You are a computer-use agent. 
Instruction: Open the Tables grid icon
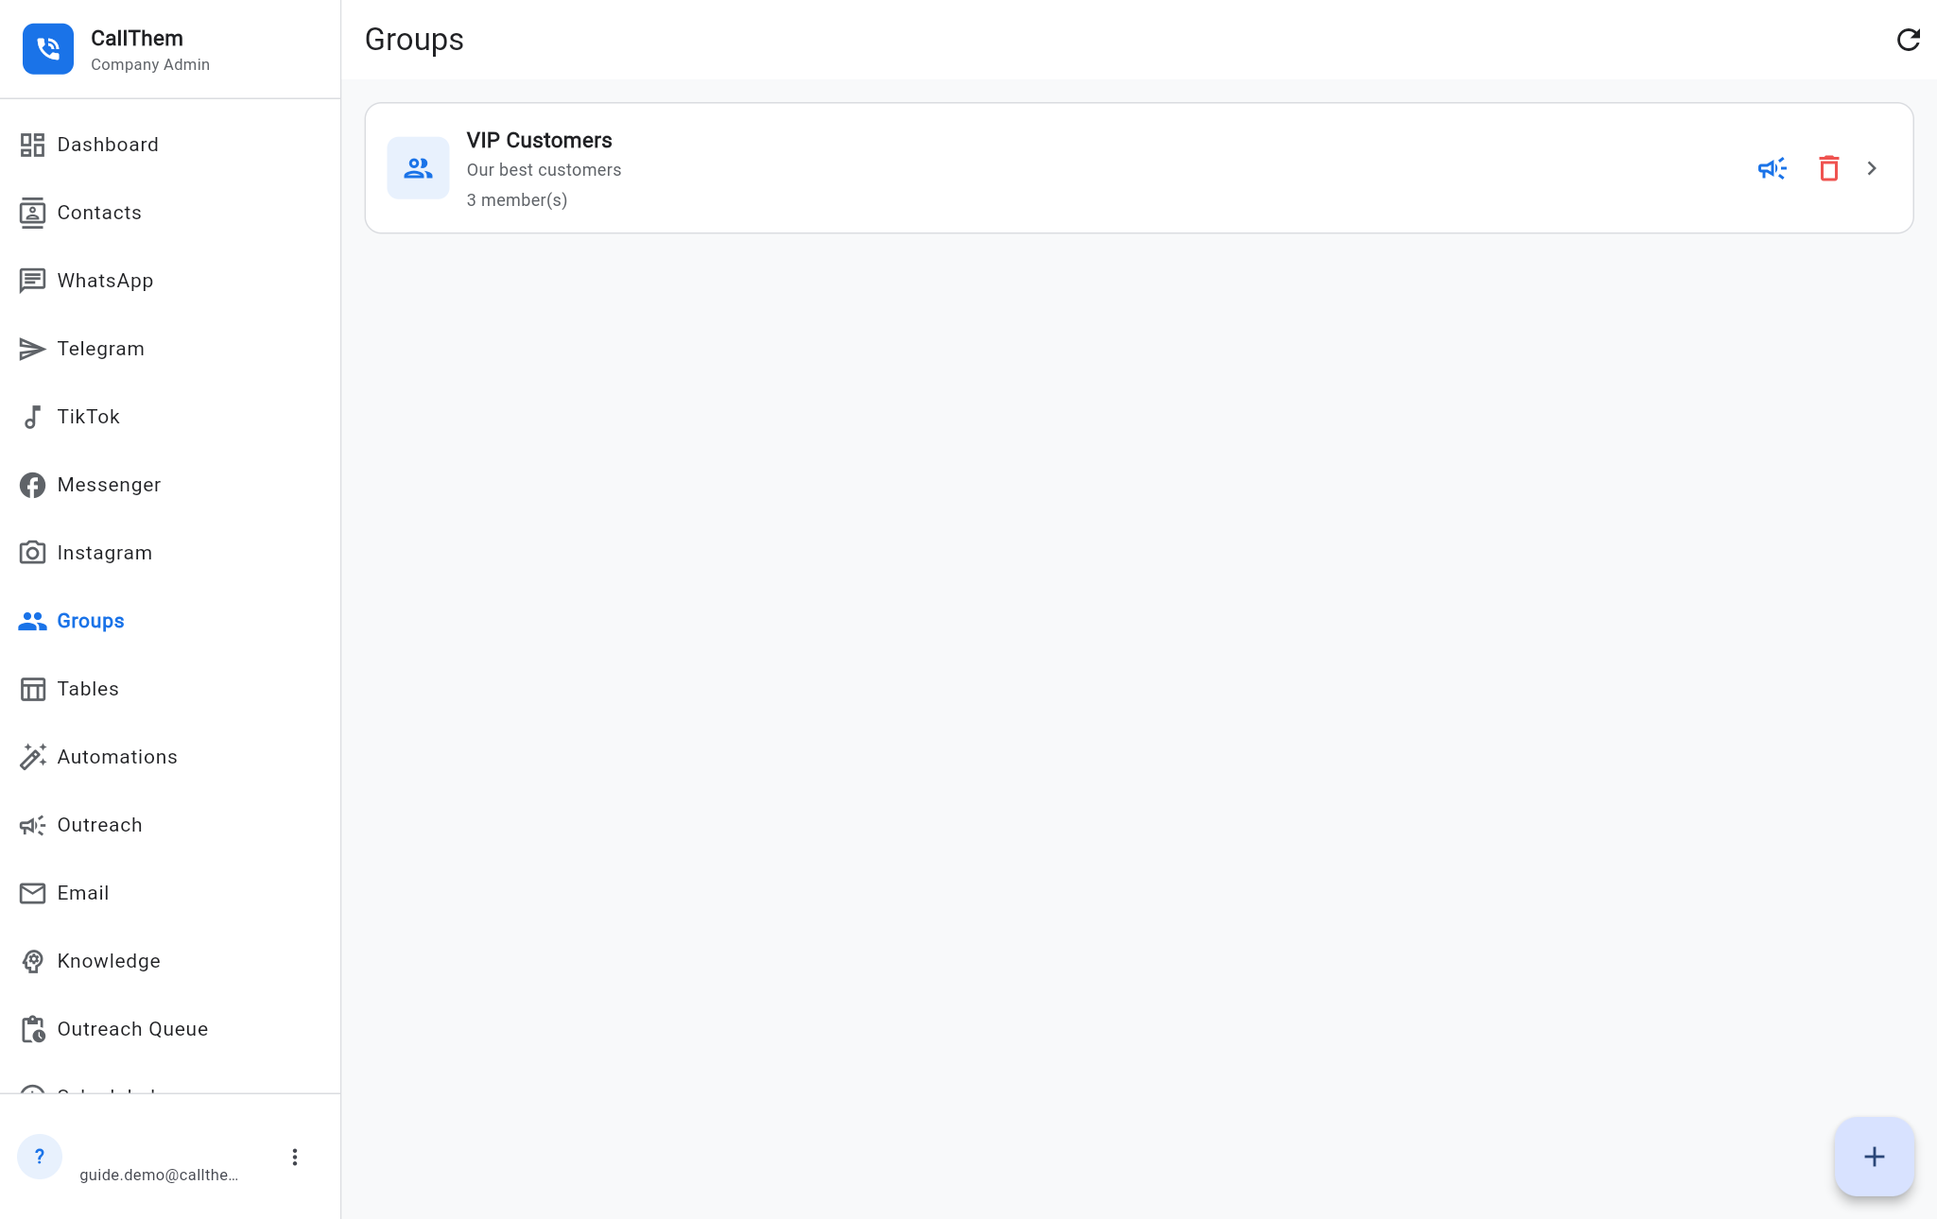pos(32,689)
